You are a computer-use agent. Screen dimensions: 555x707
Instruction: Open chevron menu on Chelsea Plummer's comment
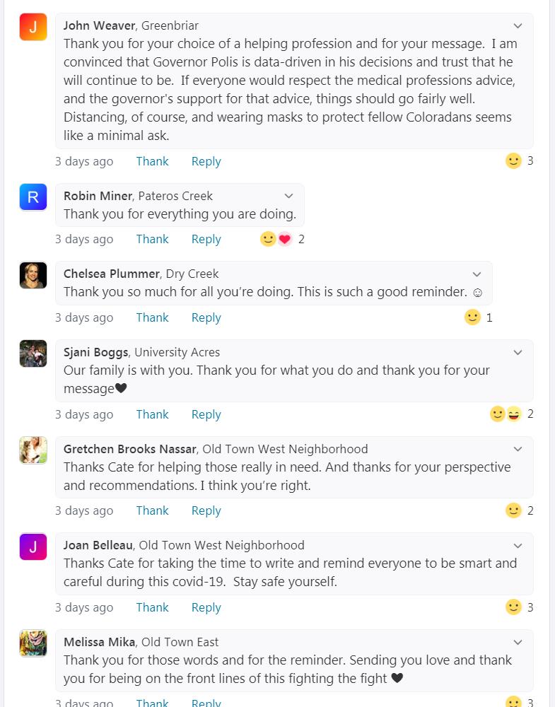[477, 274]
